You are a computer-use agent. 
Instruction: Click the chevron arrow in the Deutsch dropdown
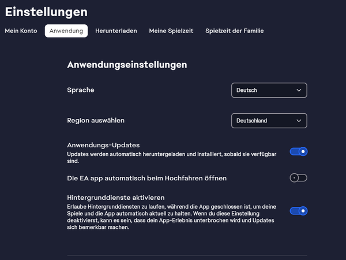(299, 90)
